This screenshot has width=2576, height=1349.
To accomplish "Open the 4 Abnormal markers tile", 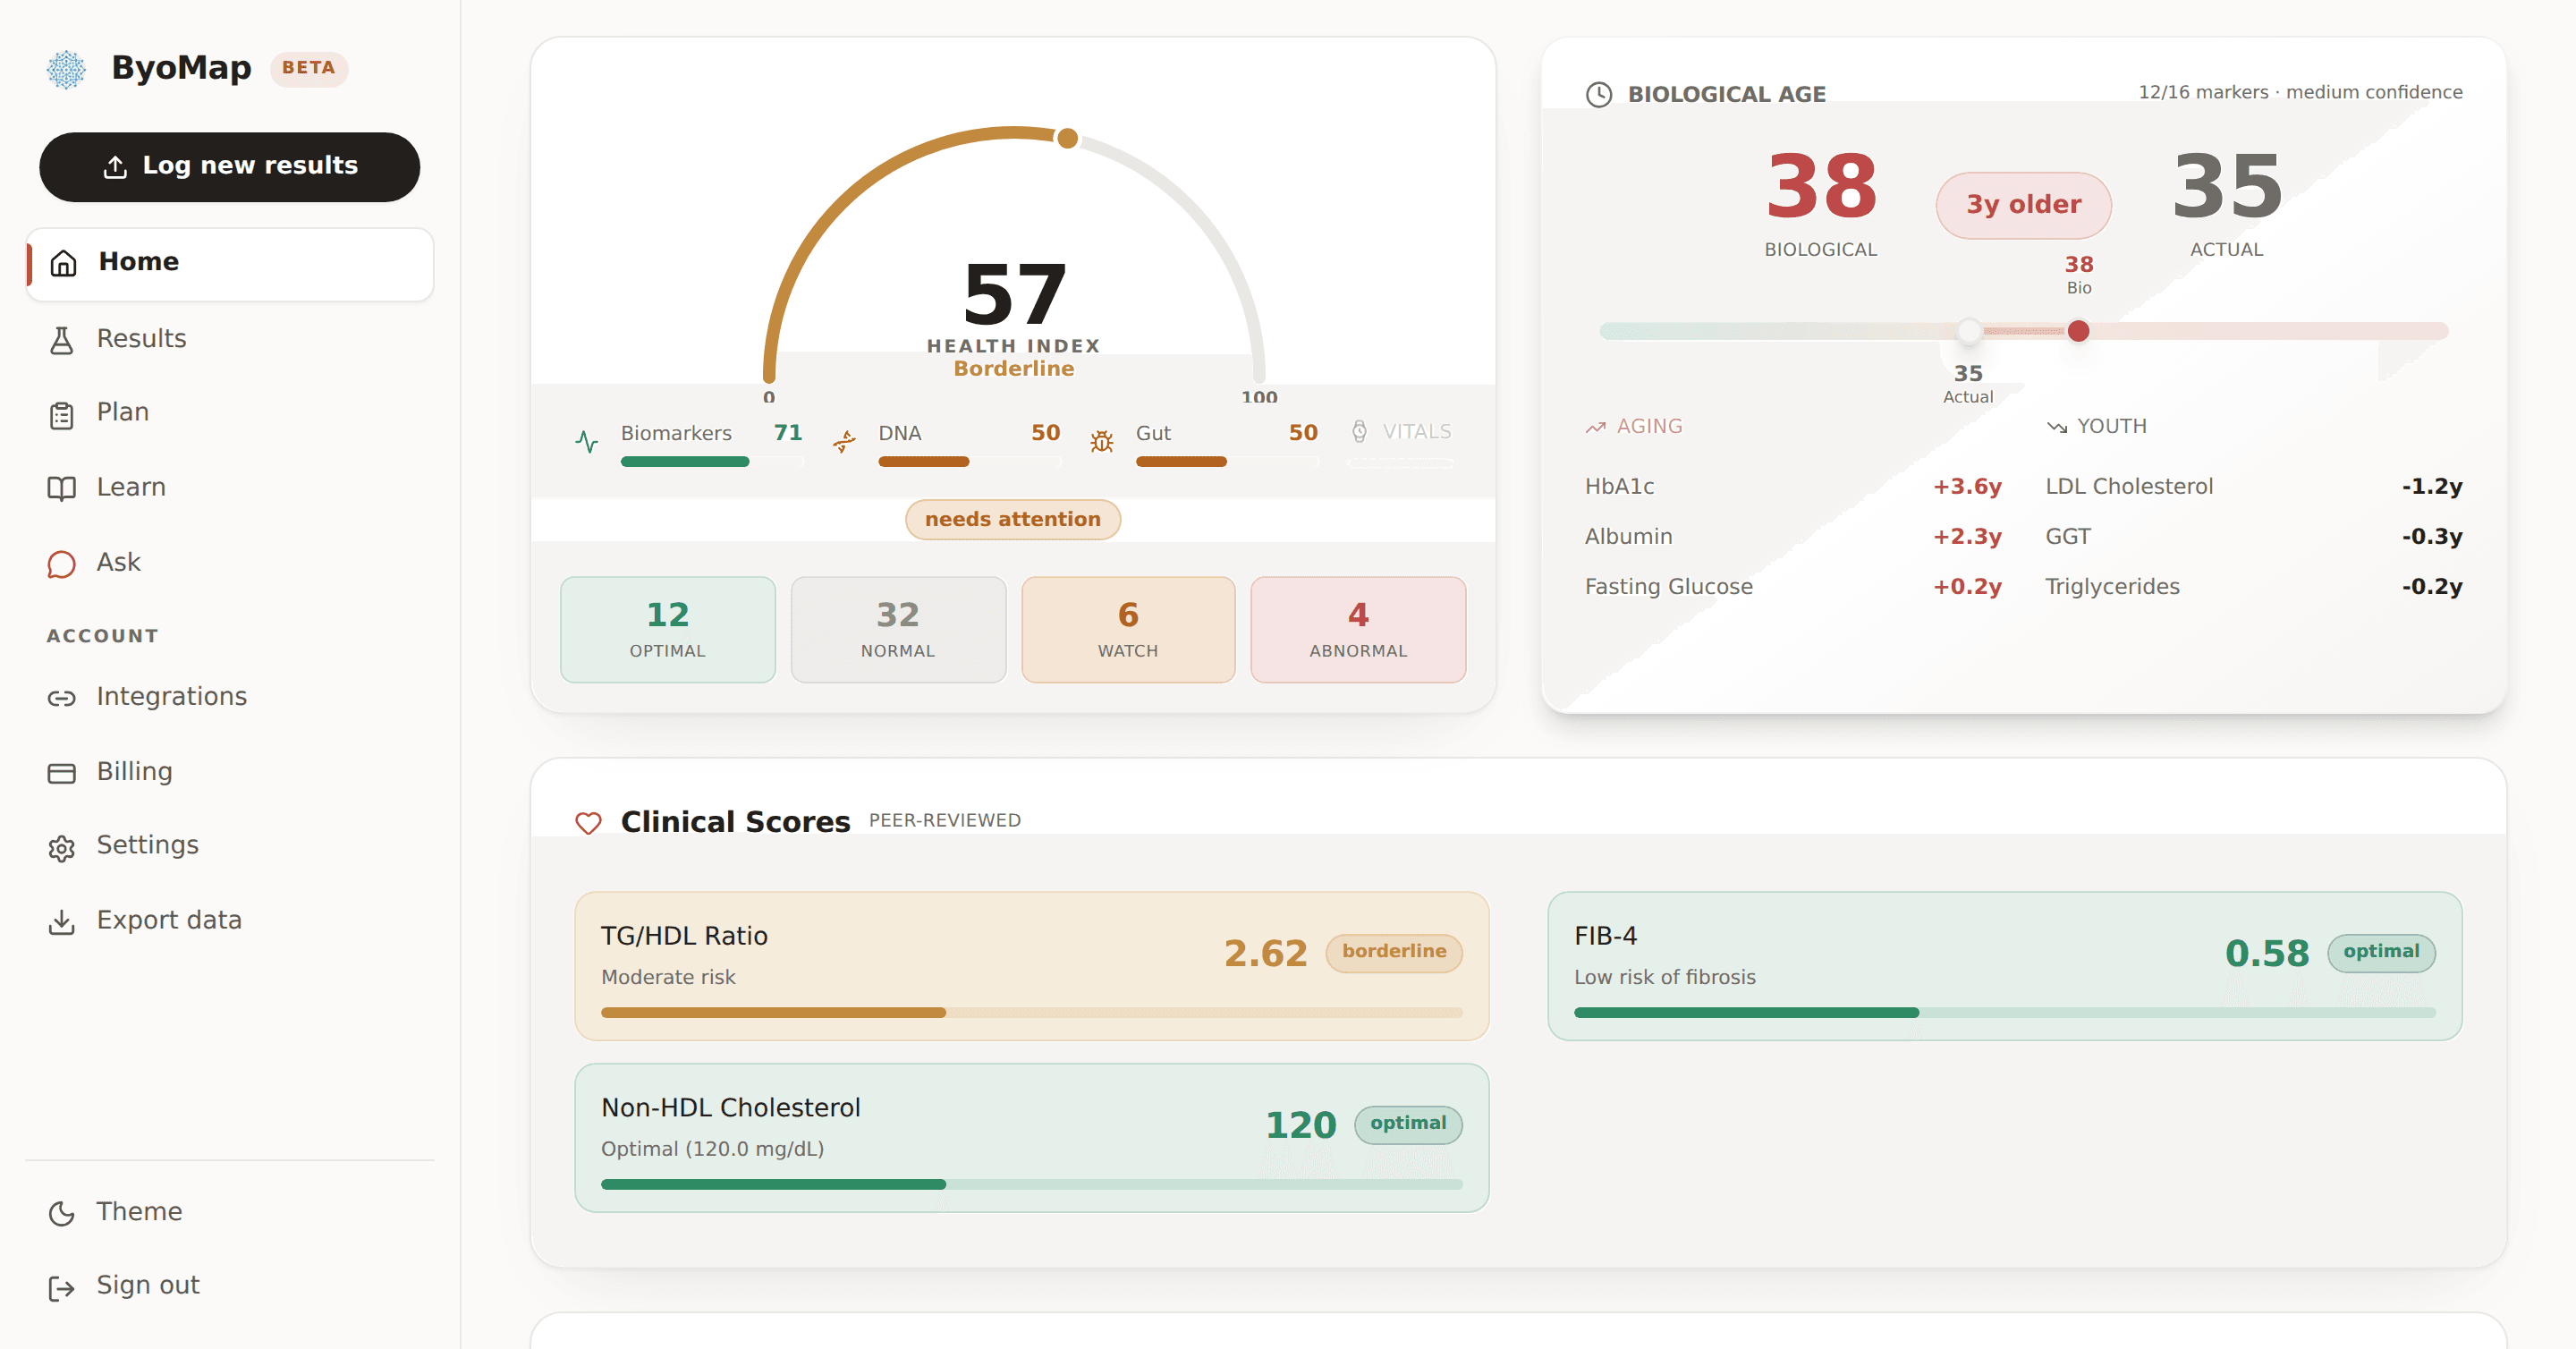I will 1358,629.
